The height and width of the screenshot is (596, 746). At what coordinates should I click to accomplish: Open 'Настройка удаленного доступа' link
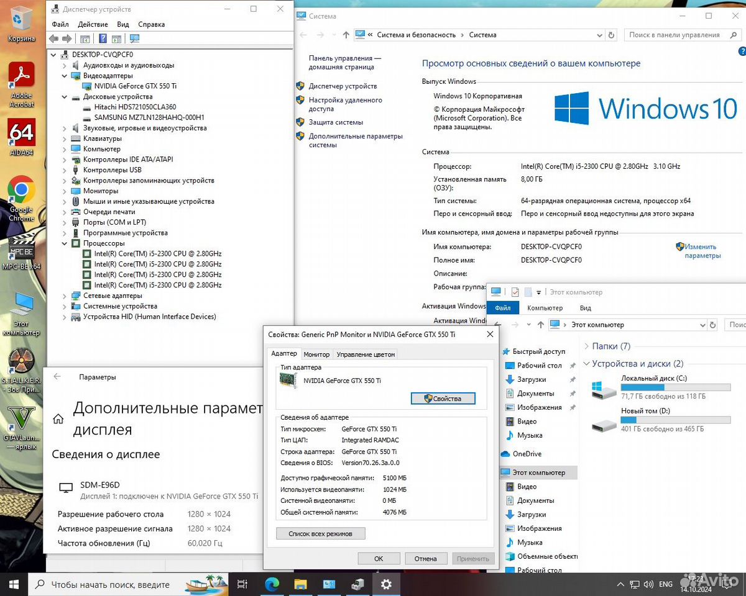[x=345, y=104]
